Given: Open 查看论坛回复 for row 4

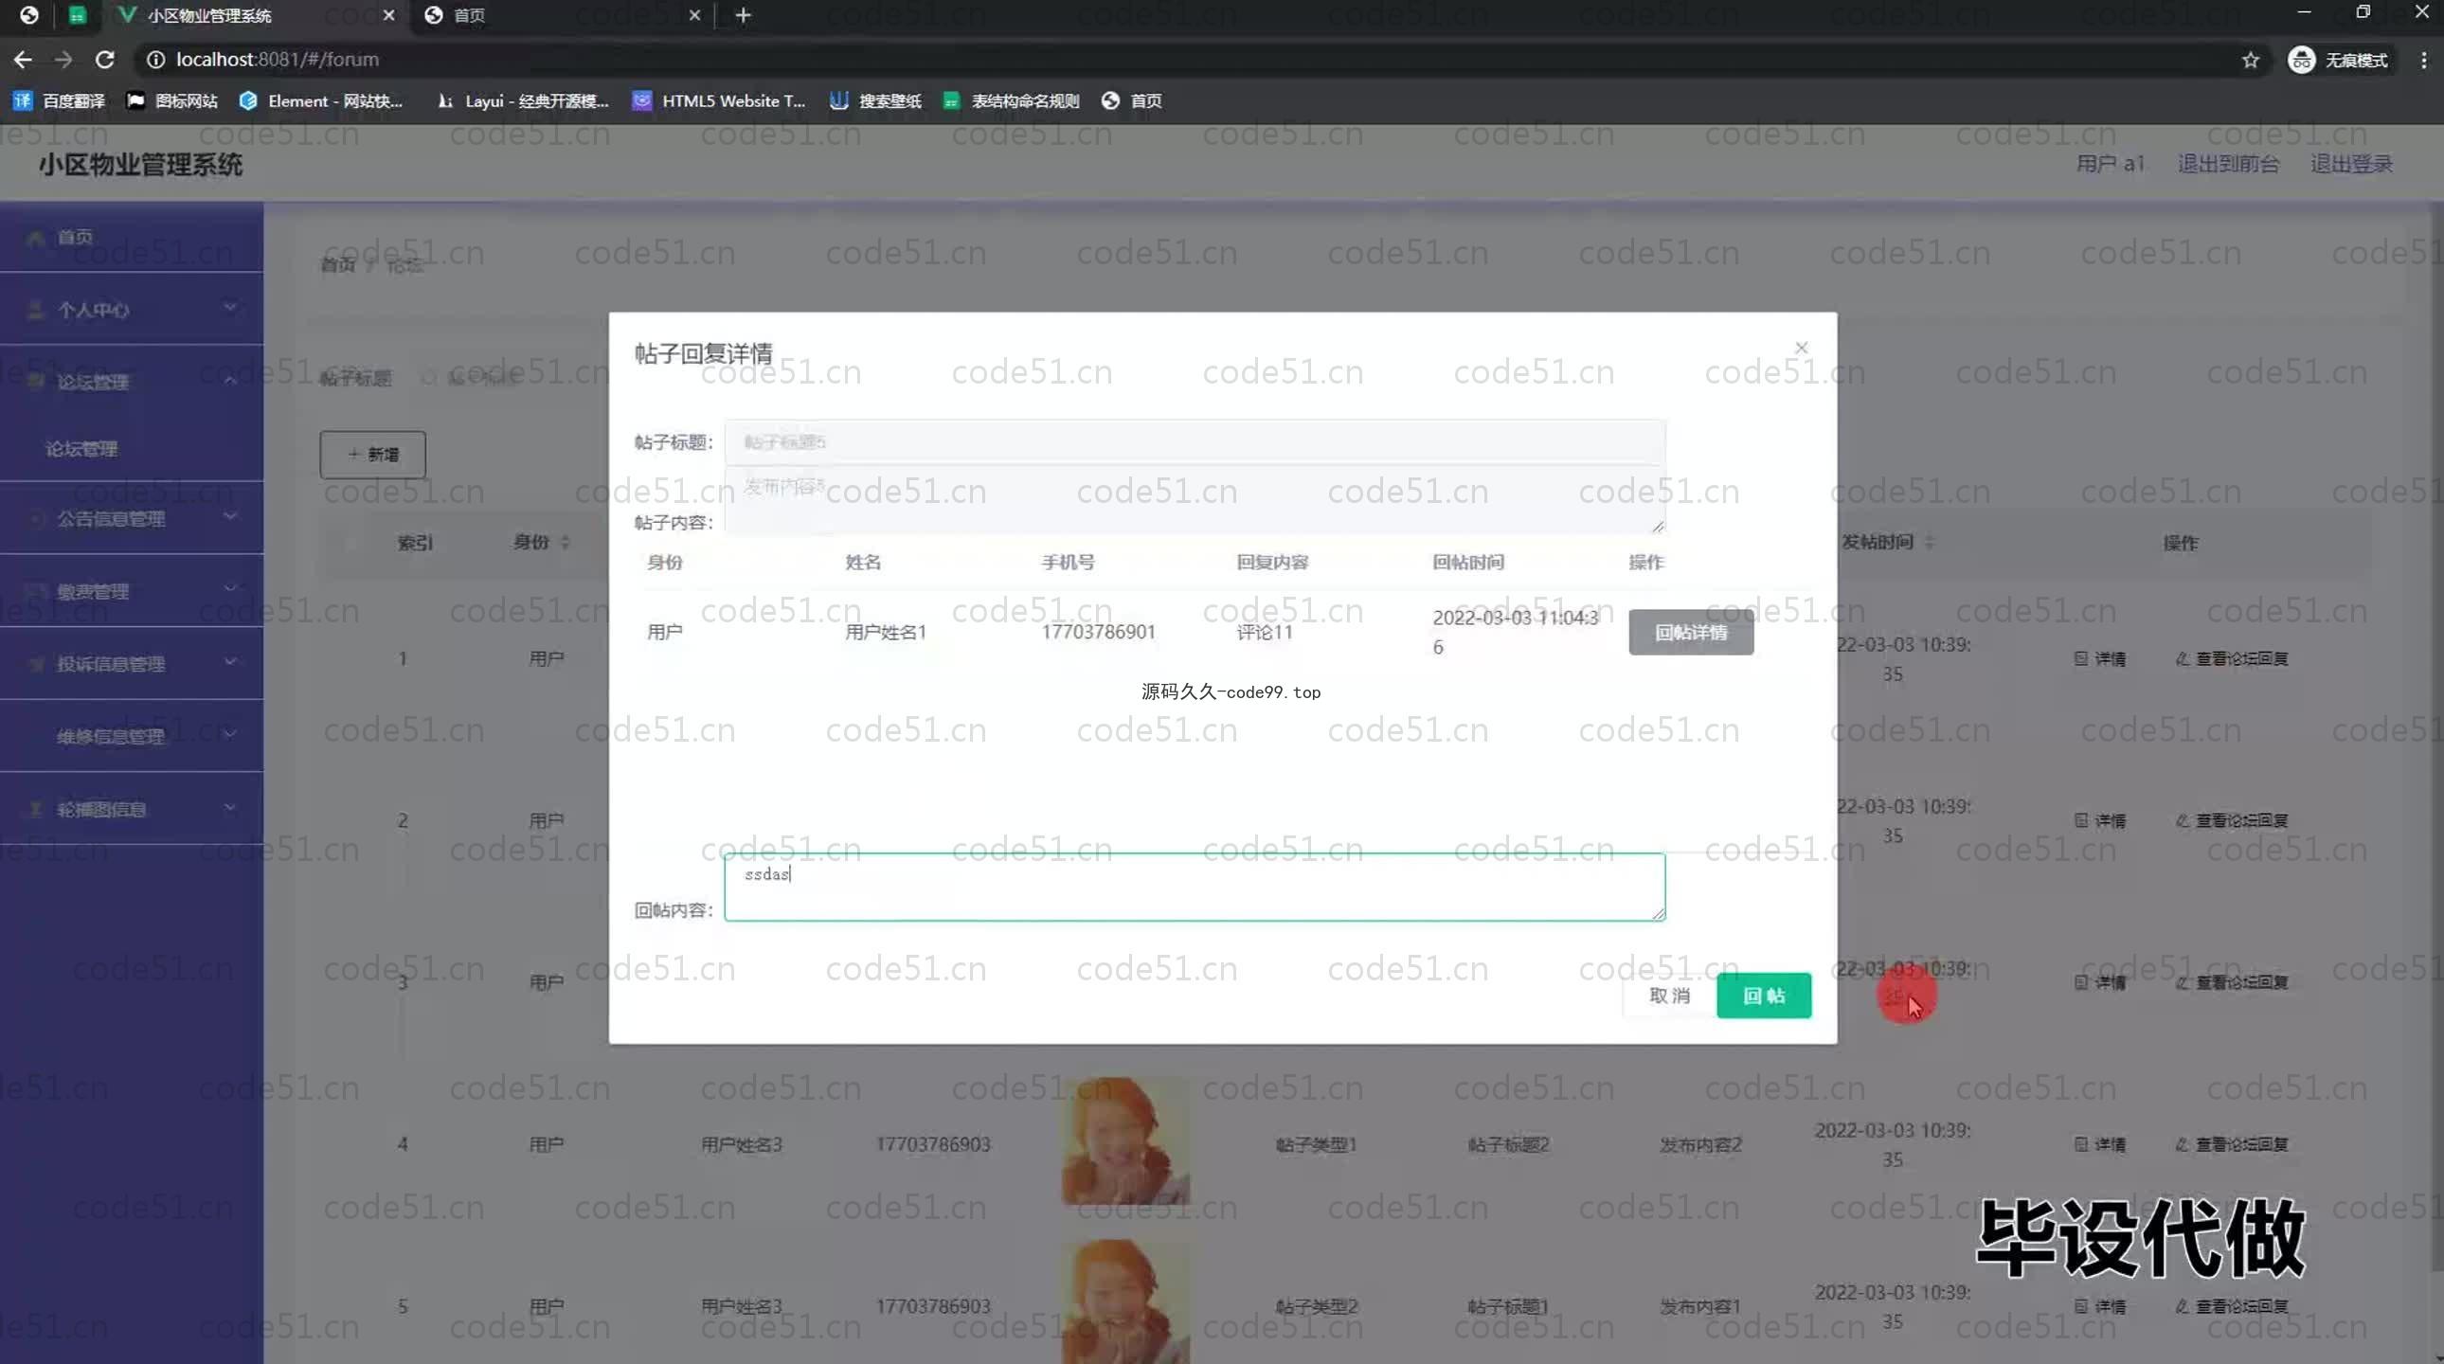Looking at the screenshot, I should point(2232,1145).
